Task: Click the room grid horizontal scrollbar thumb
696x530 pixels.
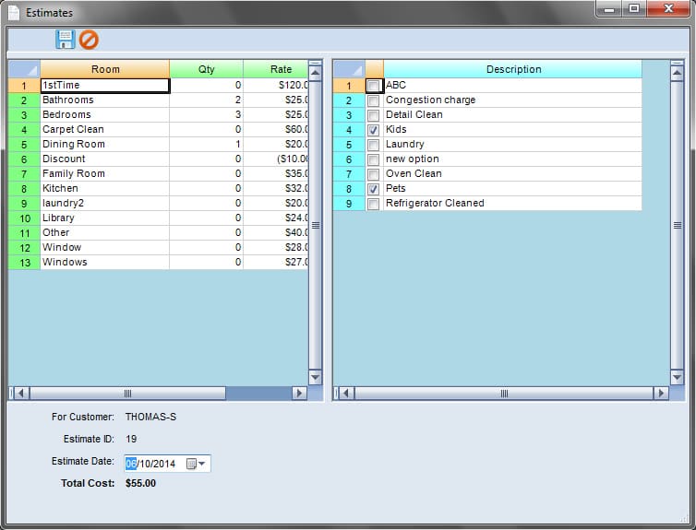Action: point(127,393)
